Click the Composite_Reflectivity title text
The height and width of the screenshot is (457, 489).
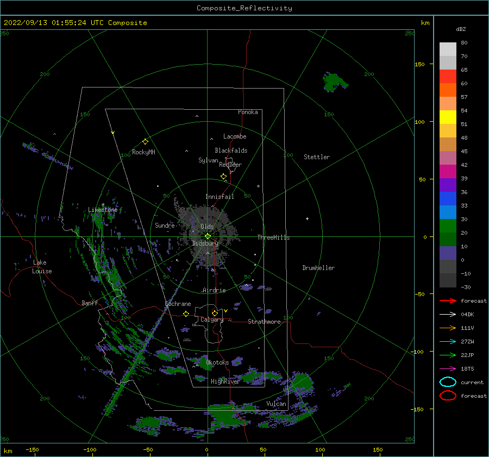click(244, 8)
